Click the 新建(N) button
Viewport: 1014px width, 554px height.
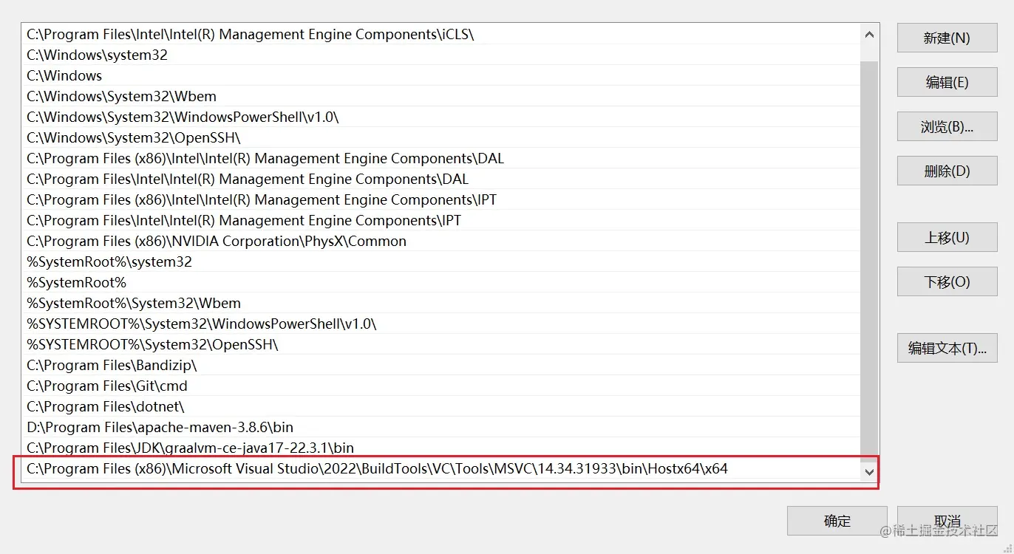pyautogui.click(x=947, y=38)
